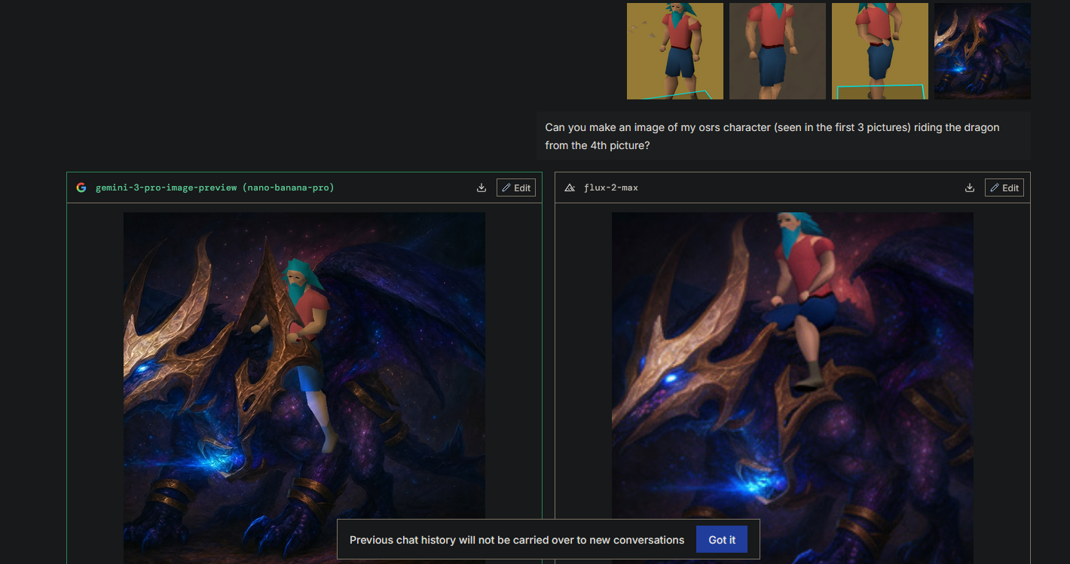The image size is (1070, 564).
Task: Click the Google logo beside gemini-3-pro-image-preview
Action: [x=81, y=187]
